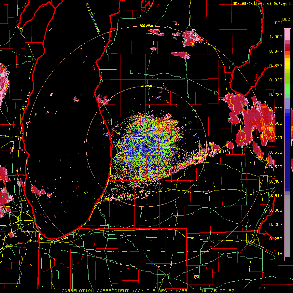
Task: Click the 100 NMI range ring label
Action: tap(146, 26)
